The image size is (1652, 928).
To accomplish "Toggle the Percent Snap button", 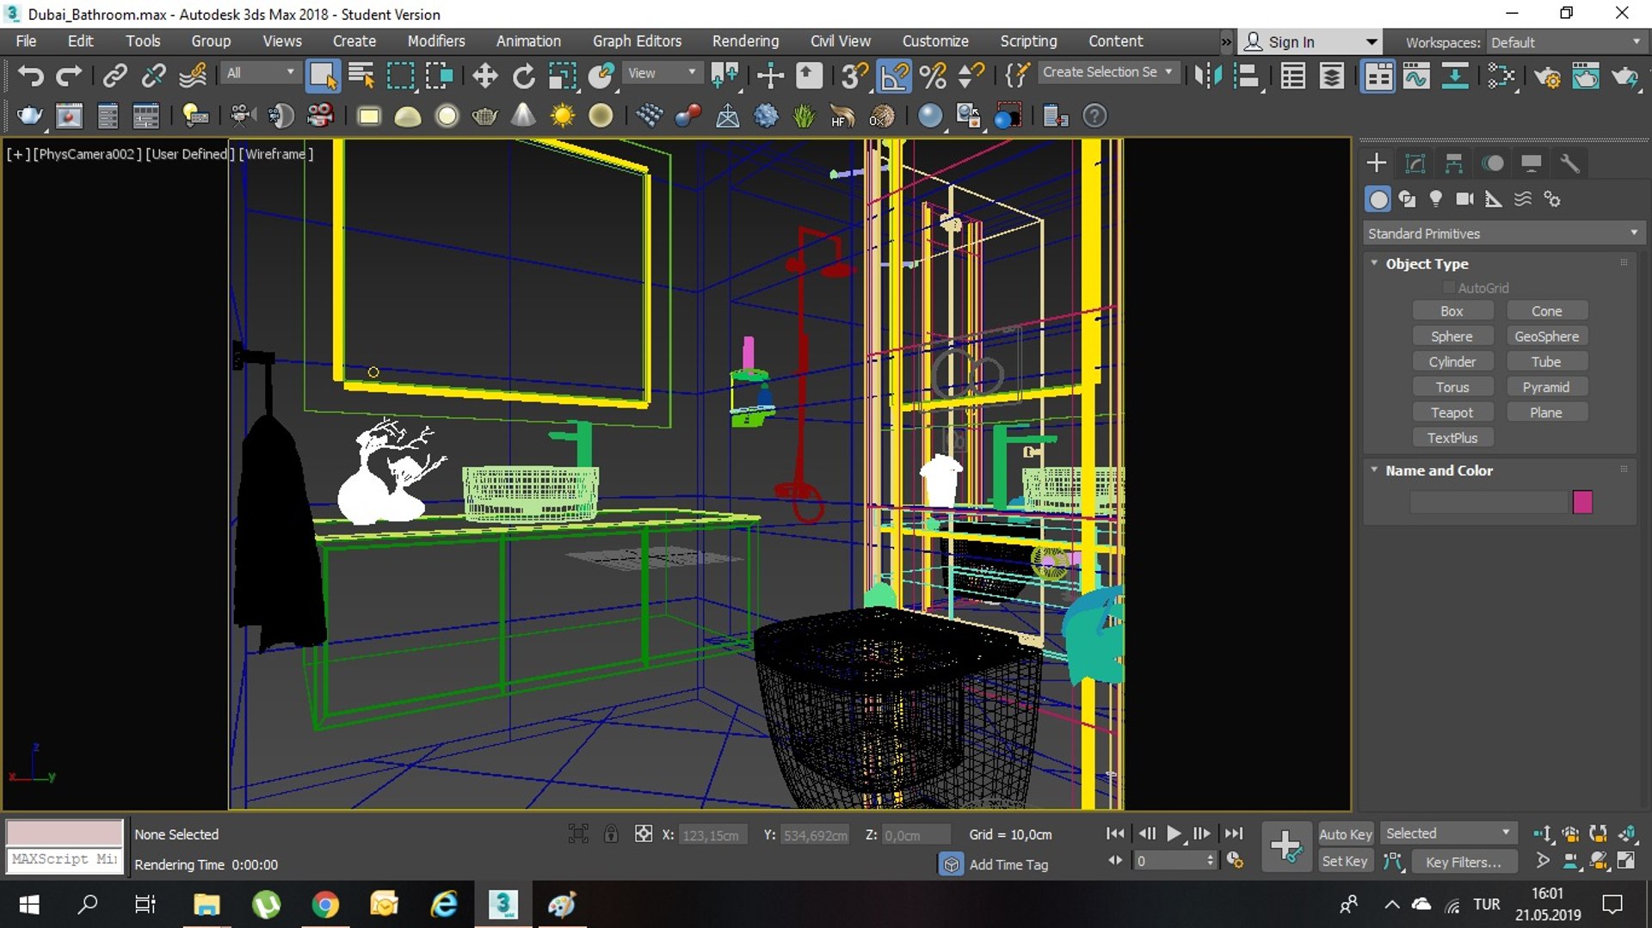I will pos(933,76).
